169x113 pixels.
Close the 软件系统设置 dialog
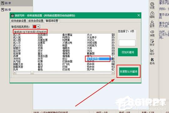pyautogui.click(x=139, y=15)
